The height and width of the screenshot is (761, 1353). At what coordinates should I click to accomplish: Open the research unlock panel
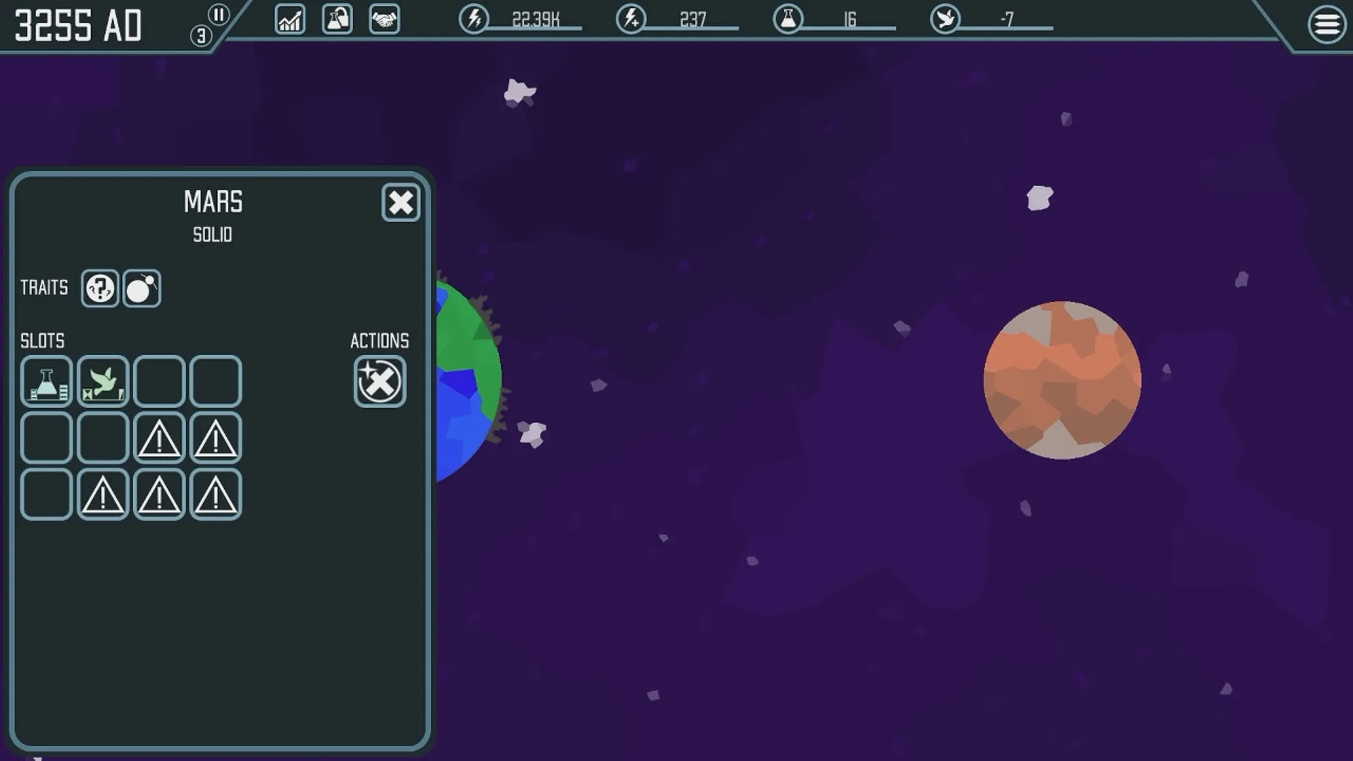pos(337,19)
